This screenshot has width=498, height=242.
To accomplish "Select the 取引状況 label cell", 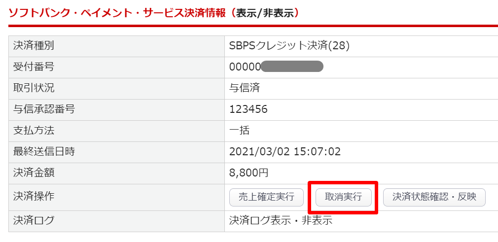I will point(34,88).
